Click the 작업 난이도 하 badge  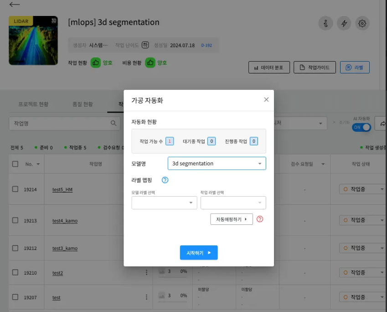(145, 45)
